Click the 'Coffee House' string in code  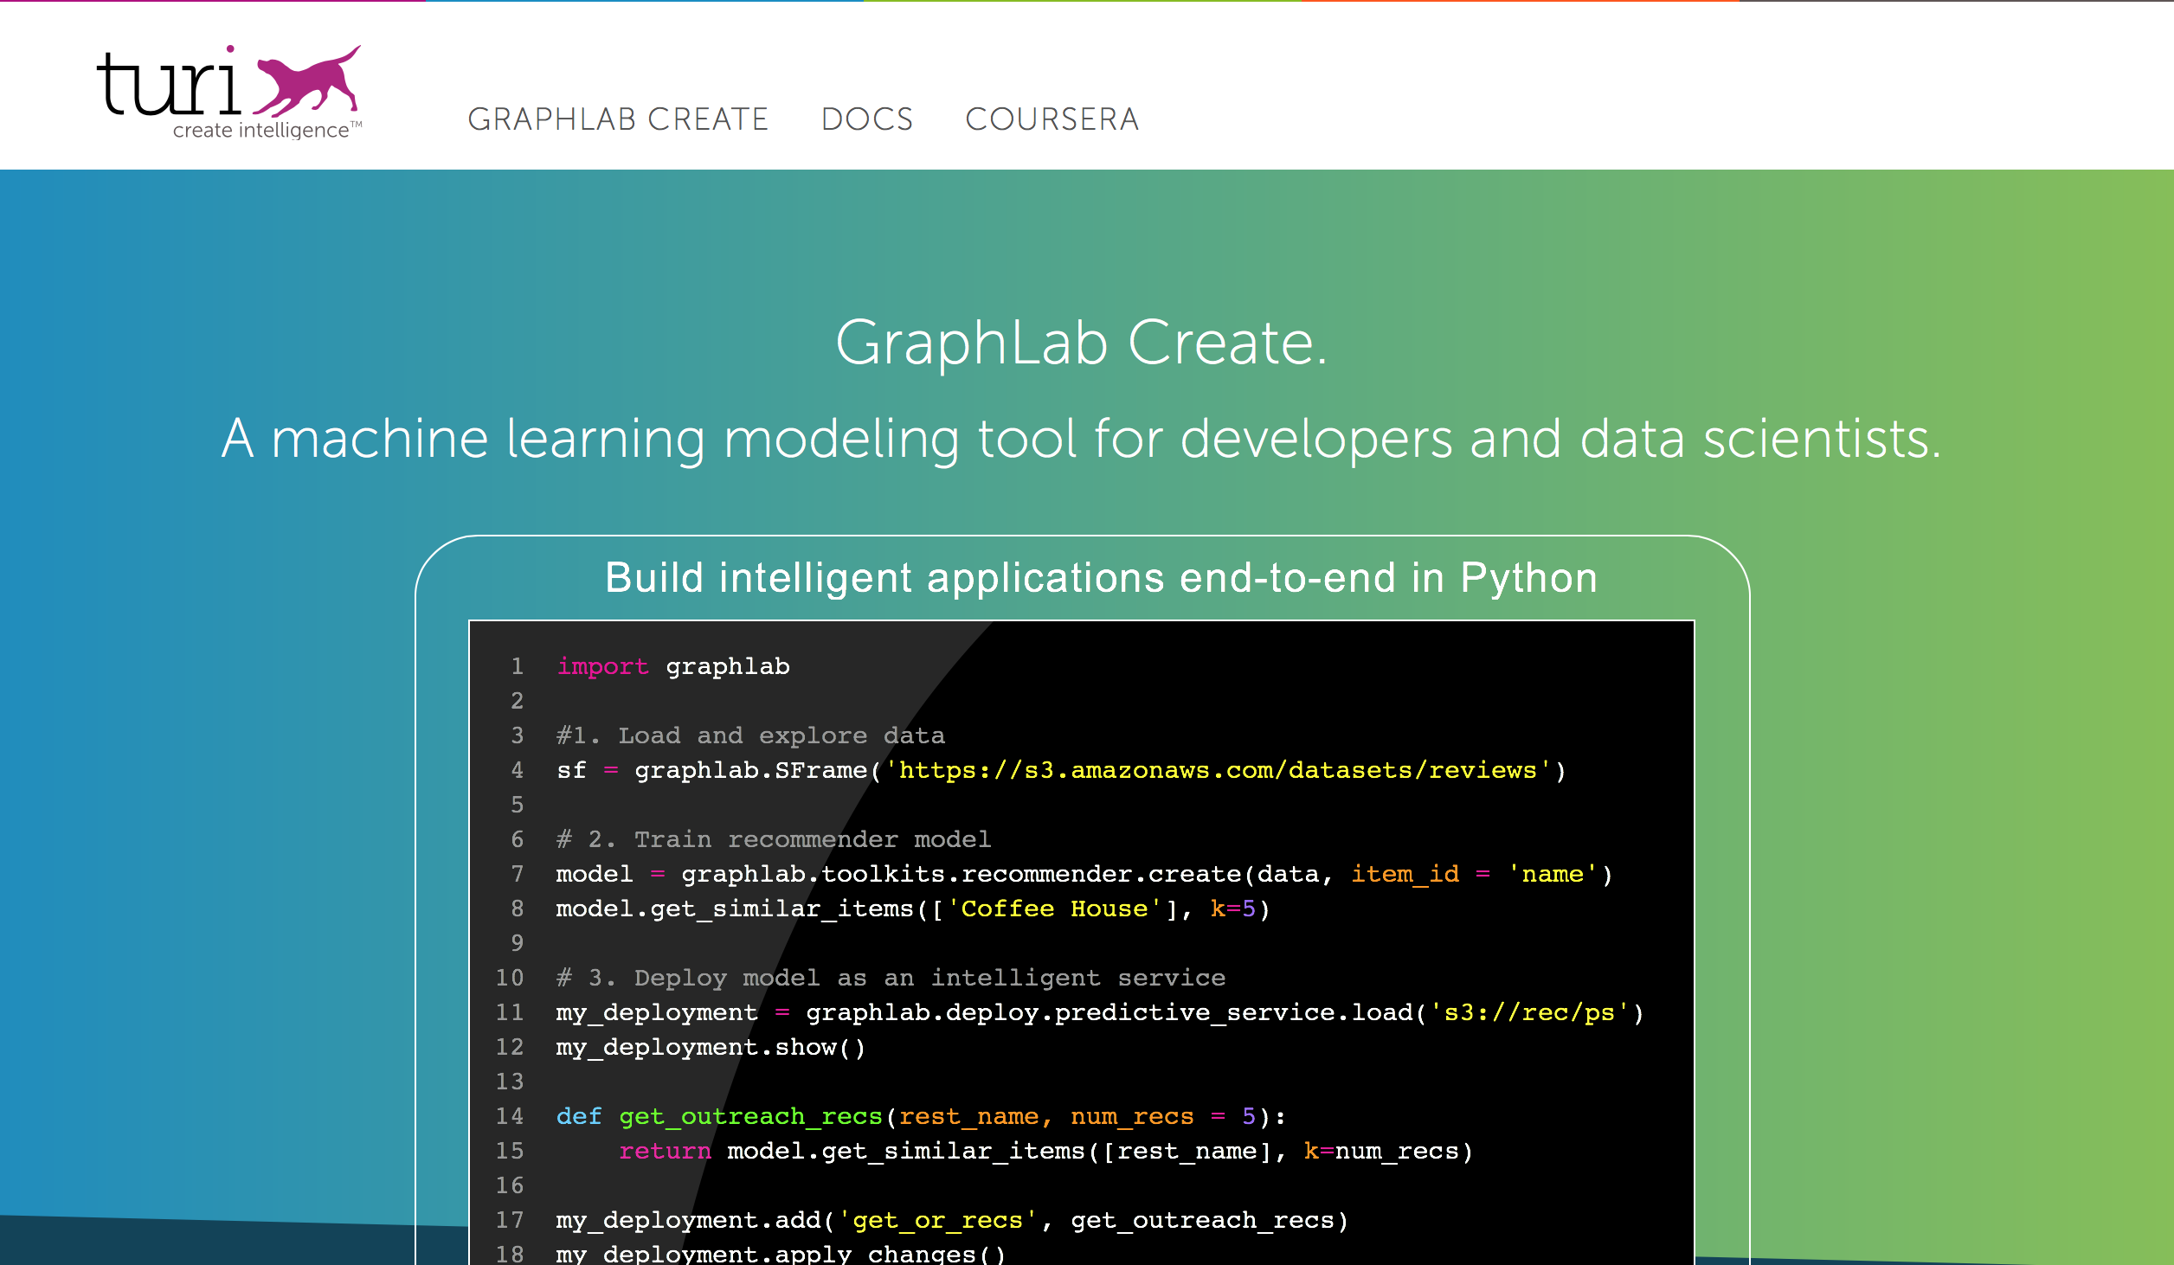click(x=1054, y=909)
